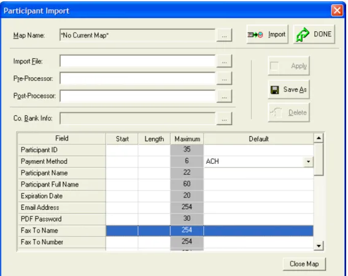Select the Email Address row label

(62, 208)
